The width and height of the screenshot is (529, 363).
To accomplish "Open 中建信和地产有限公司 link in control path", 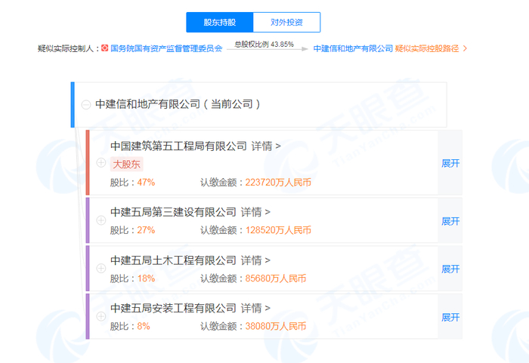I will click(353, 48).
